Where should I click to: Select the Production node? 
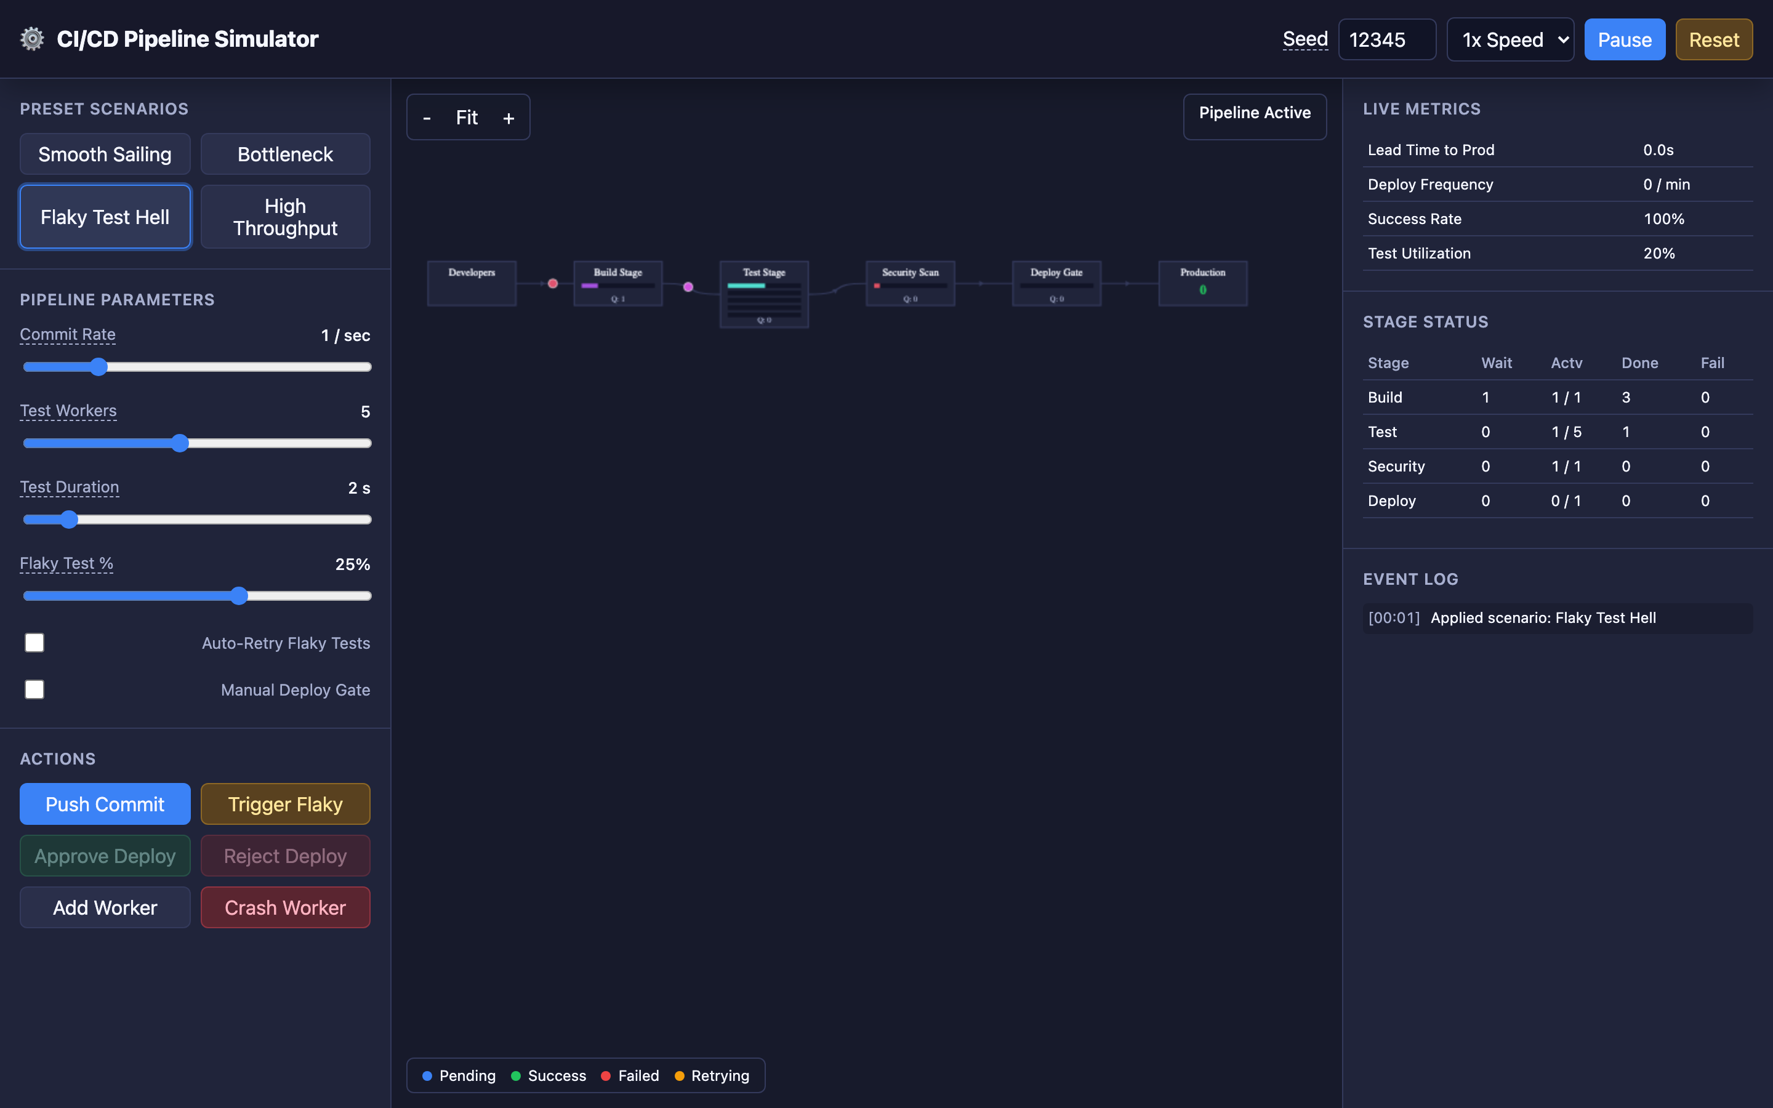click(1202, 283)
